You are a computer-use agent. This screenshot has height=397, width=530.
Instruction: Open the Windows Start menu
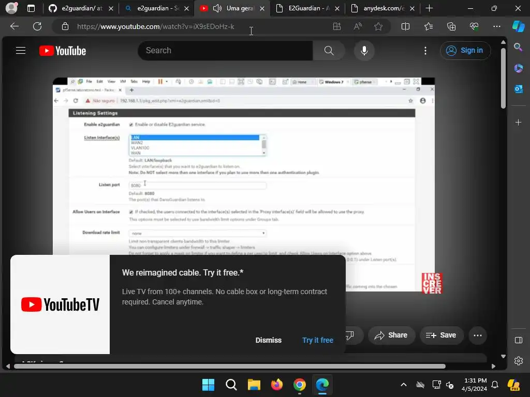click(208, 385)
